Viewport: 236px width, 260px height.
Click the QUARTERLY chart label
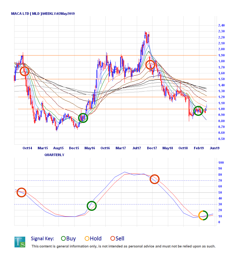pyautogui.click(x=55, y=155)
